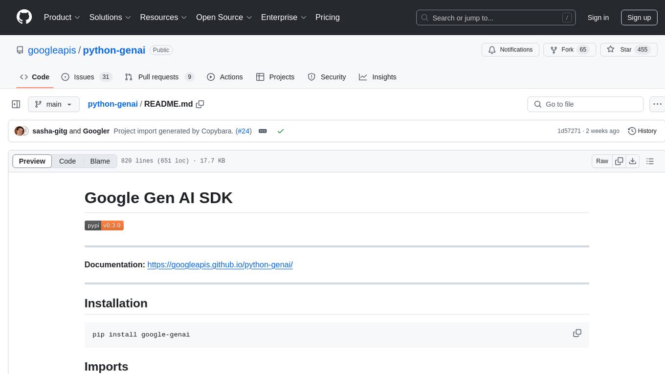Click the file size info text
665x374 pixels.
173,161
